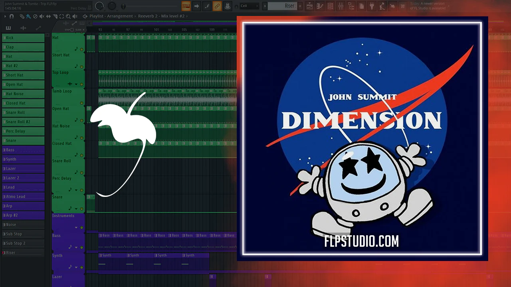Select the selection marquee tool
Screen dimensions: 511x287
[61, 16]
